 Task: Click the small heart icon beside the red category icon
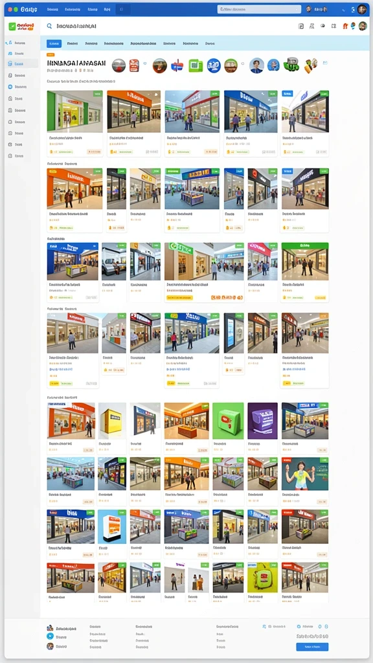(145, 64)
